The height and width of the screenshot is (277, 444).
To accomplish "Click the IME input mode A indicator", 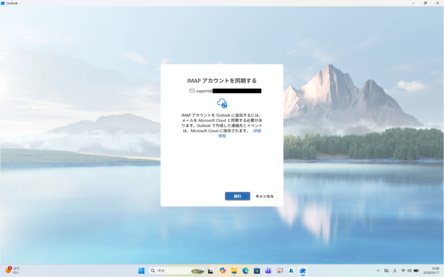I will click(395, 271).
